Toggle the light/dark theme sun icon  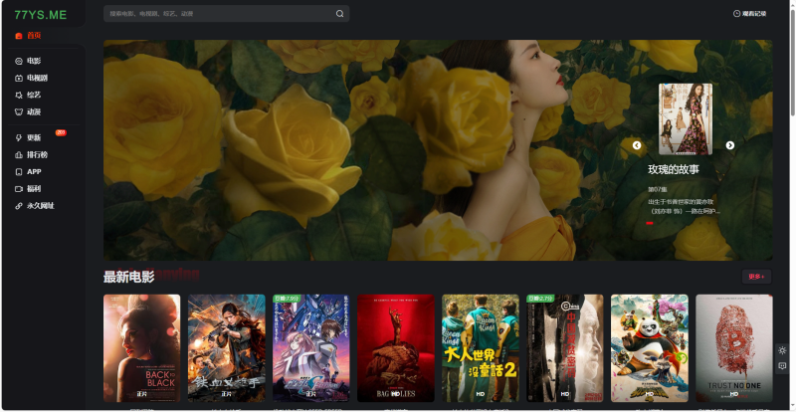(783, 350)
